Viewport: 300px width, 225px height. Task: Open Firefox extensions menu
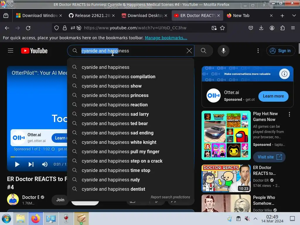[282, 28]
